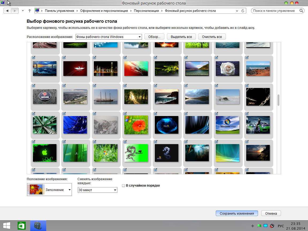Click Фоновый рисунок рабочего стола breadcrumb

pyautogui.click(x=190, y=11)
